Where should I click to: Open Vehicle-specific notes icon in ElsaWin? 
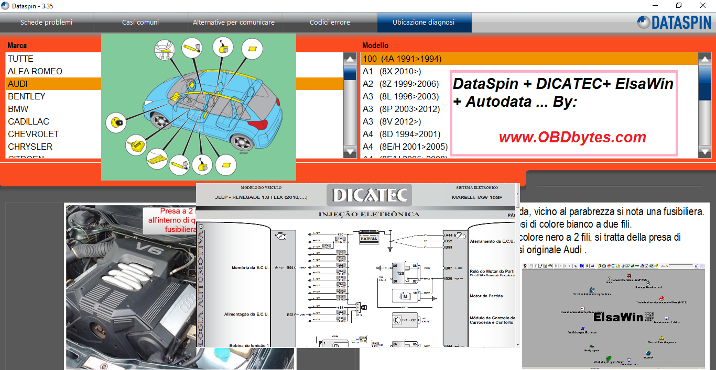(x=582, y=328)
